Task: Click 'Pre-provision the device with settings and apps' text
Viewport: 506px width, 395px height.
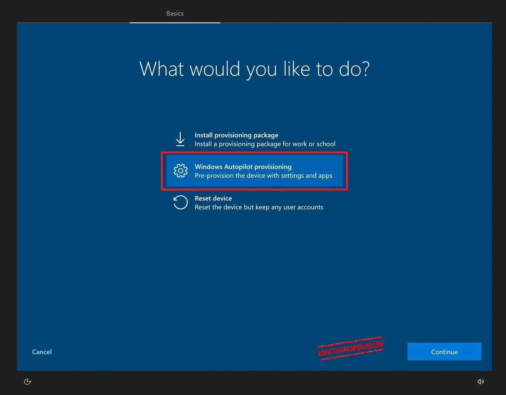Action: point(264,176)
